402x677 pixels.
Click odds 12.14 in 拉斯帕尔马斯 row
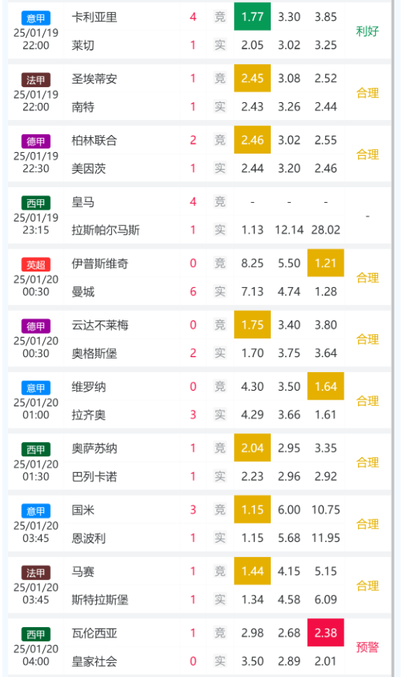pyautogui.click(x=289, y=230)
